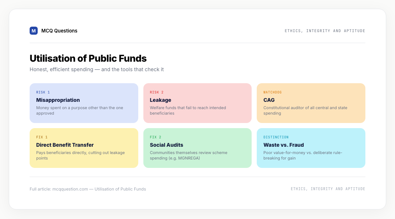Open the Leakage risk card

point(197,103)
